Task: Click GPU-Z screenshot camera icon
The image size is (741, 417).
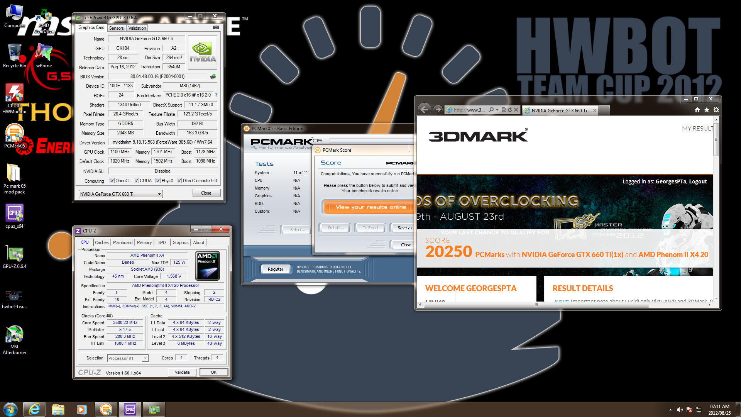Action: 216,27
